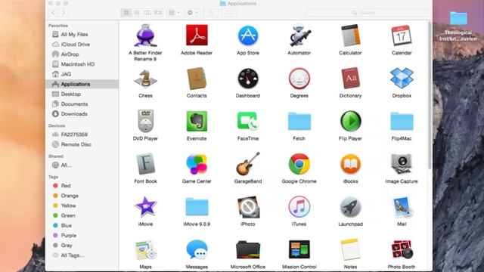The width and height of the screenshot is (484, 272).
Task: Select the iPhoto icon
Action: 248,206
